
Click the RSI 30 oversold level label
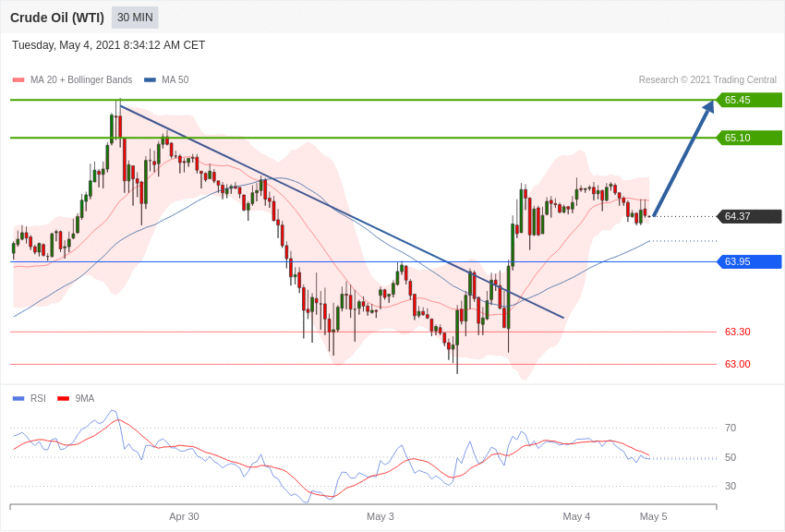731,486
